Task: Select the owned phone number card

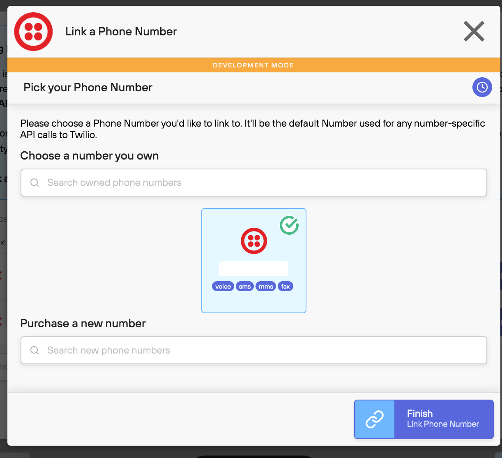Action: point(254,261)
